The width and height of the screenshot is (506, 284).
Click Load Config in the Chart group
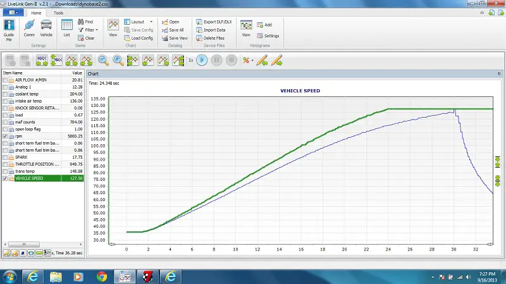[139, 38]
